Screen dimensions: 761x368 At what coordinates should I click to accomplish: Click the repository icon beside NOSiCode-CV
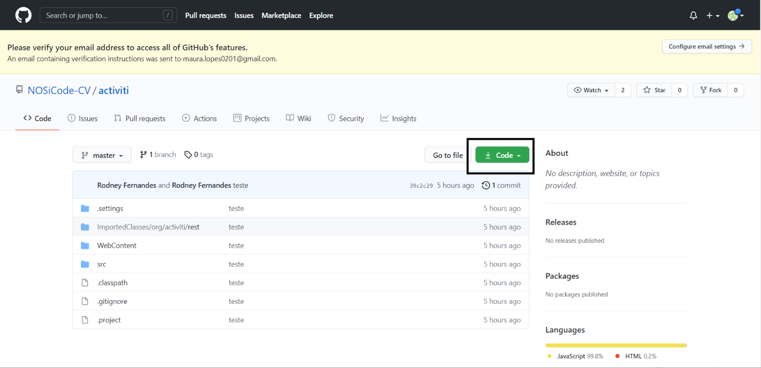pyautogui.click(x=20, y=90)
